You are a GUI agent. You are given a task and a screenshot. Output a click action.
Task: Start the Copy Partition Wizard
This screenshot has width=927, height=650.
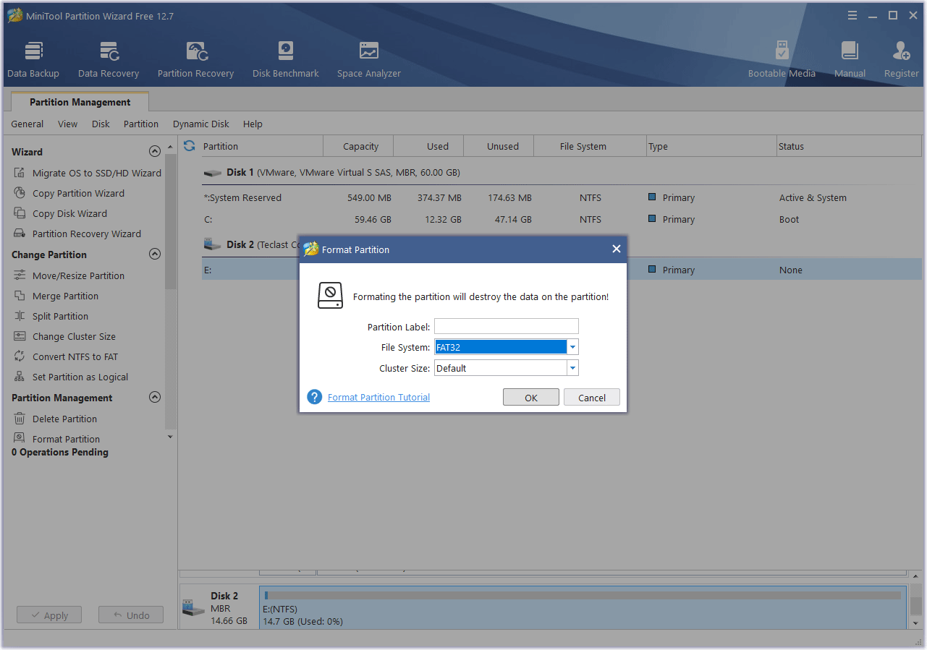69,193
